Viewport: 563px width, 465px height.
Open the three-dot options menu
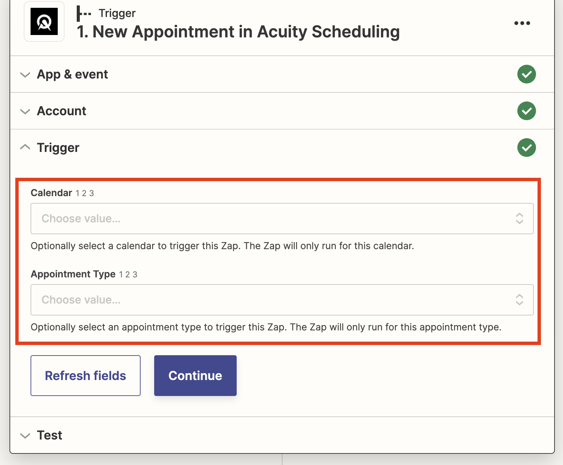pos(522,23)
